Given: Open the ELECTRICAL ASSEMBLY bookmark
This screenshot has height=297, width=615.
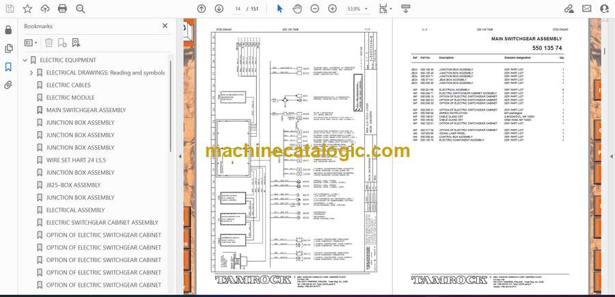Looking at the screenshot, I should pyautogui.click(x=76, y=210).
